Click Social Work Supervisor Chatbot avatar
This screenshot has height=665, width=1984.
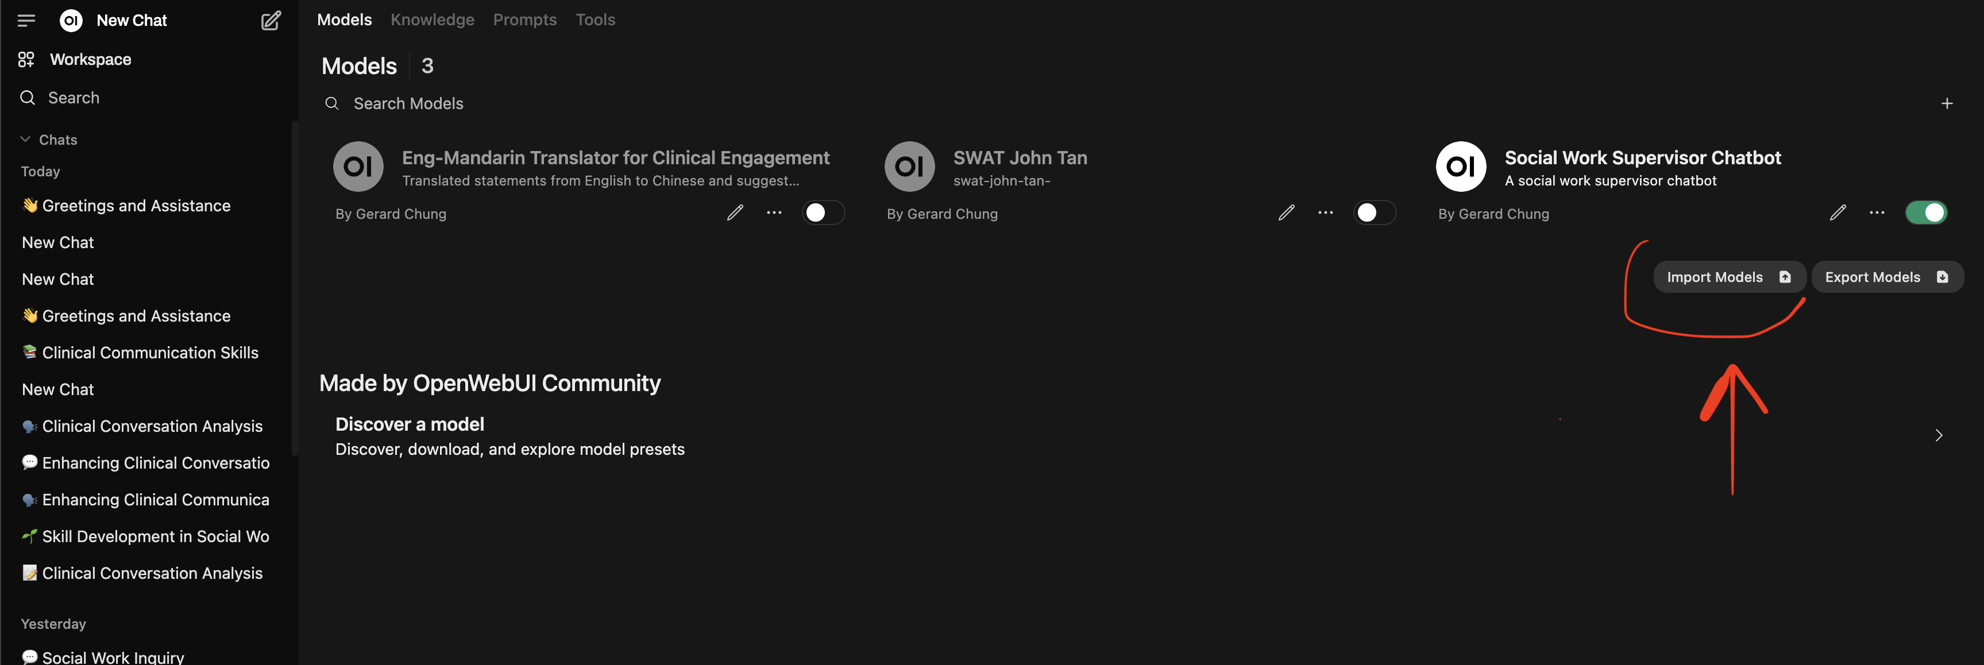(1461, 167)
